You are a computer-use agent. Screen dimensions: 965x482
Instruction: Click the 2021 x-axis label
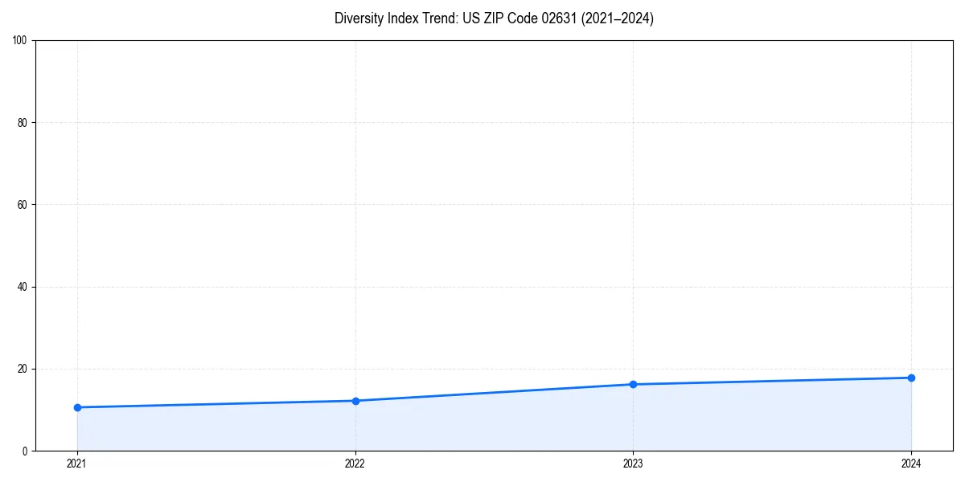(76, 463)
